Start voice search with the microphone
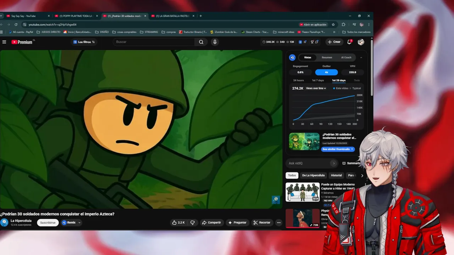This screenshot has width=454, height=255. coord(215,42)
